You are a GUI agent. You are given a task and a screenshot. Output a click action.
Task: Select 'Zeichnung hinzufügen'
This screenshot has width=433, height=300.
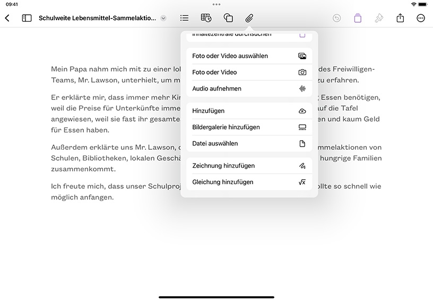point(249,166)
